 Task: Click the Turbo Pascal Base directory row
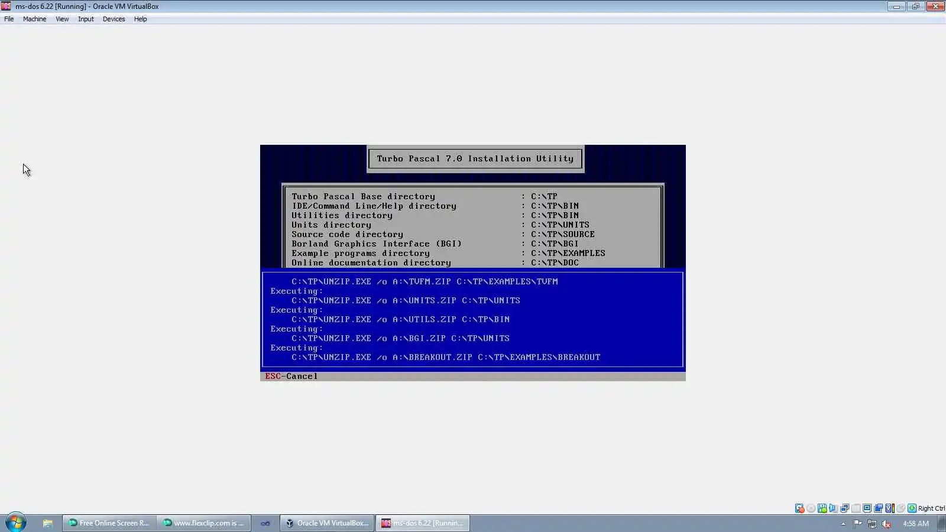pos(425,197)
